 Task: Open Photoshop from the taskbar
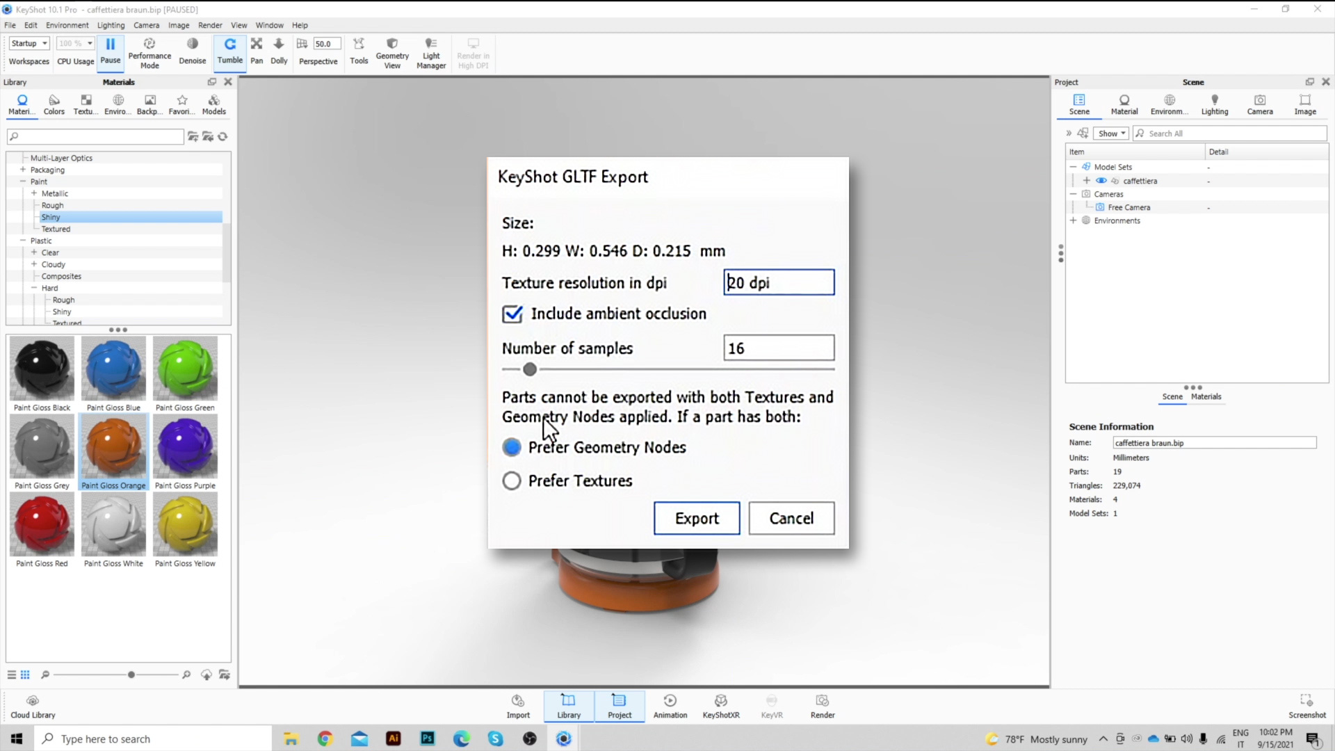(428, 738)
